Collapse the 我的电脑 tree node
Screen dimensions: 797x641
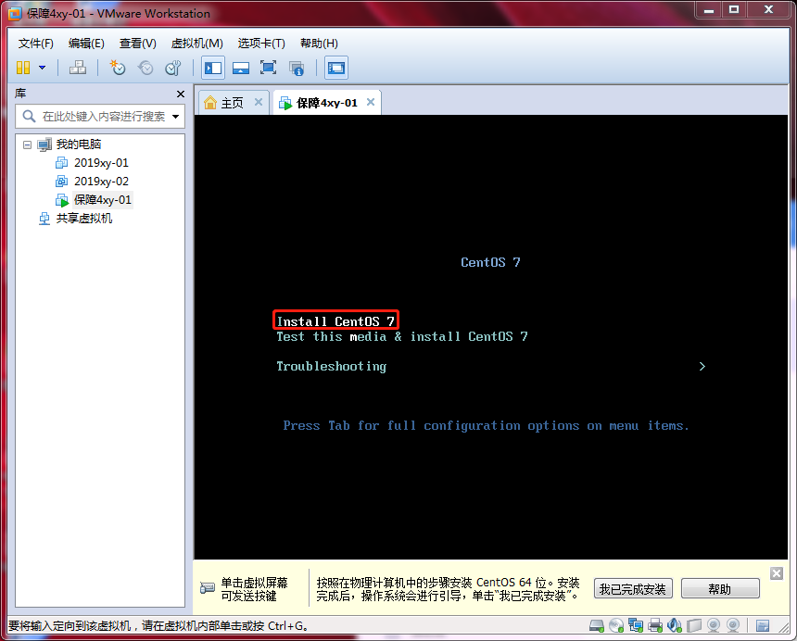[x=28, y=145]
